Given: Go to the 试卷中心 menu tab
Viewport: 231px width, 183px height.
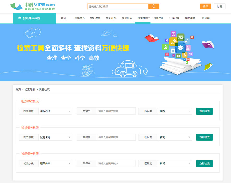Looking at the screenshot, I should click(80, 18).
